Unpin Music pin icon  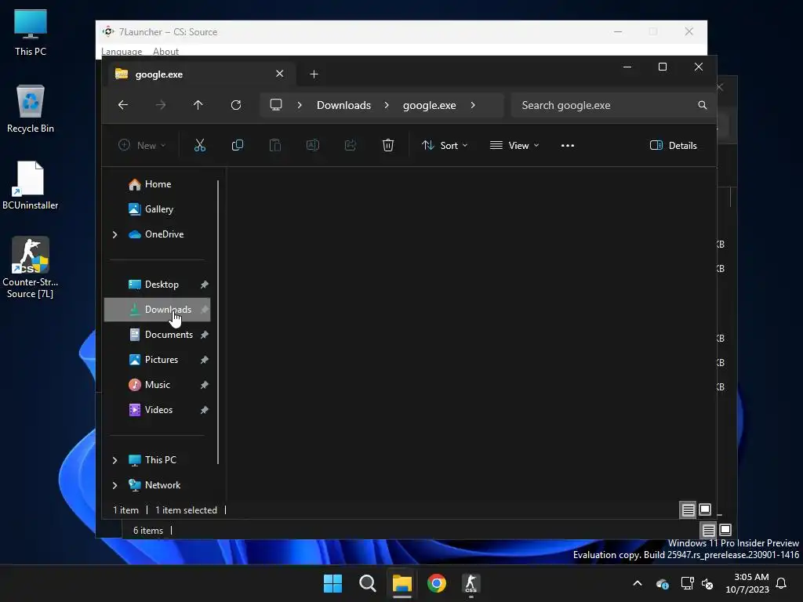point(205,385)
